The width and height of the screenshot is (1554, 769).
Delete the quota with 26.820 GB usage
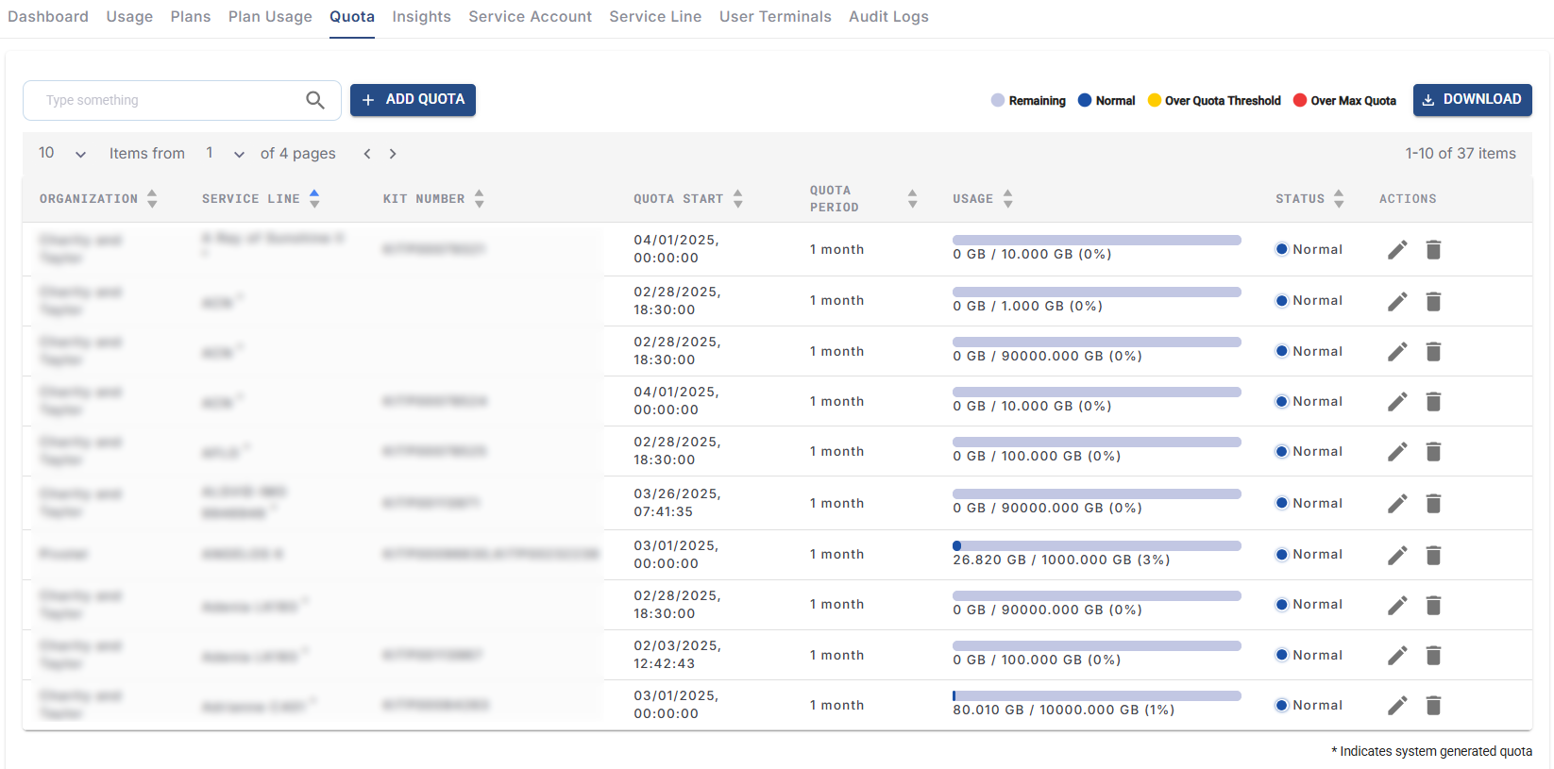pyautogui.click(x=1433, y=555)
